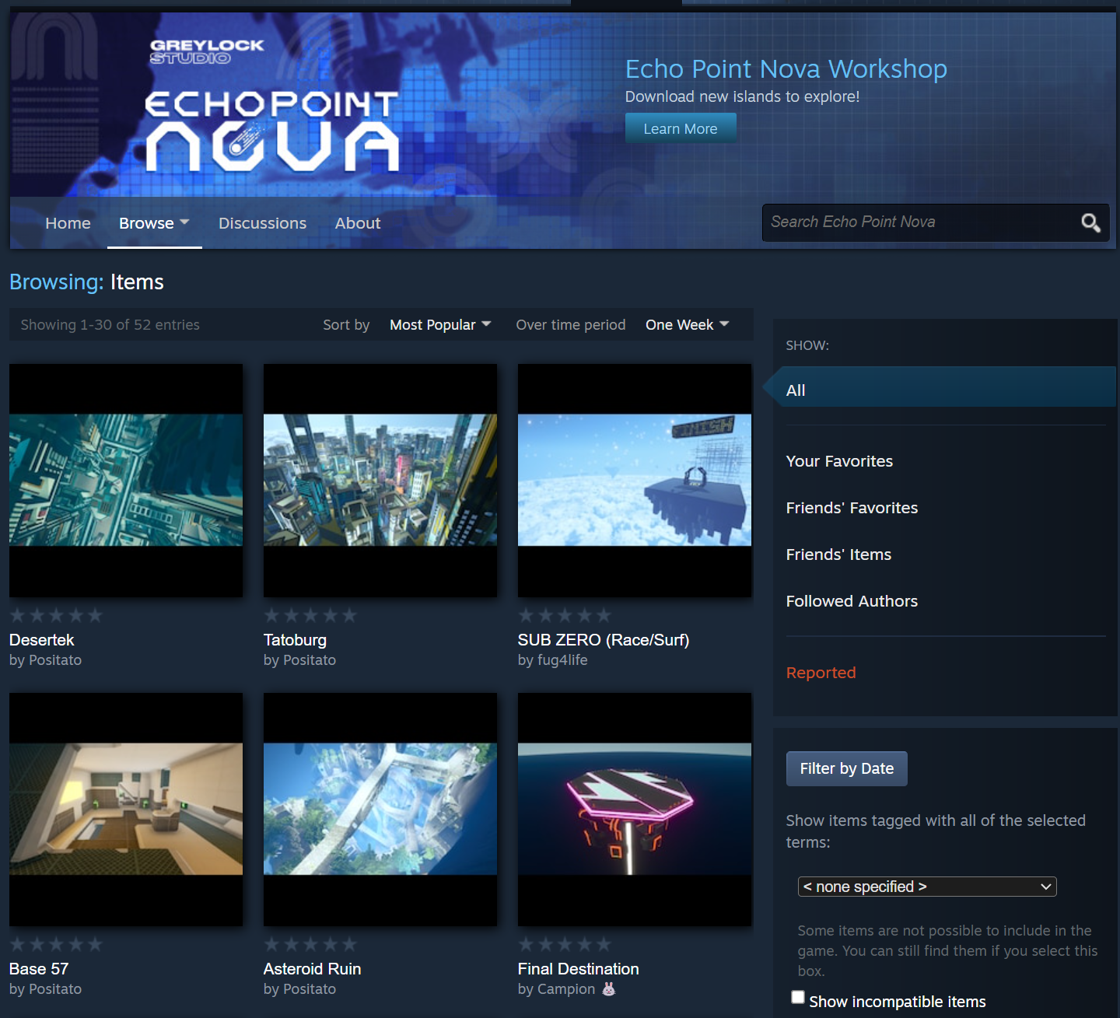Click the Echo Point Nova logo
This screenshot has height=1018, width=1120.
[272, 131]
